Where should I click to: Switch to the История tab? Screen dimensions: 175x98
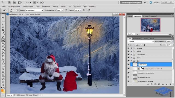[x=145, y=16]
